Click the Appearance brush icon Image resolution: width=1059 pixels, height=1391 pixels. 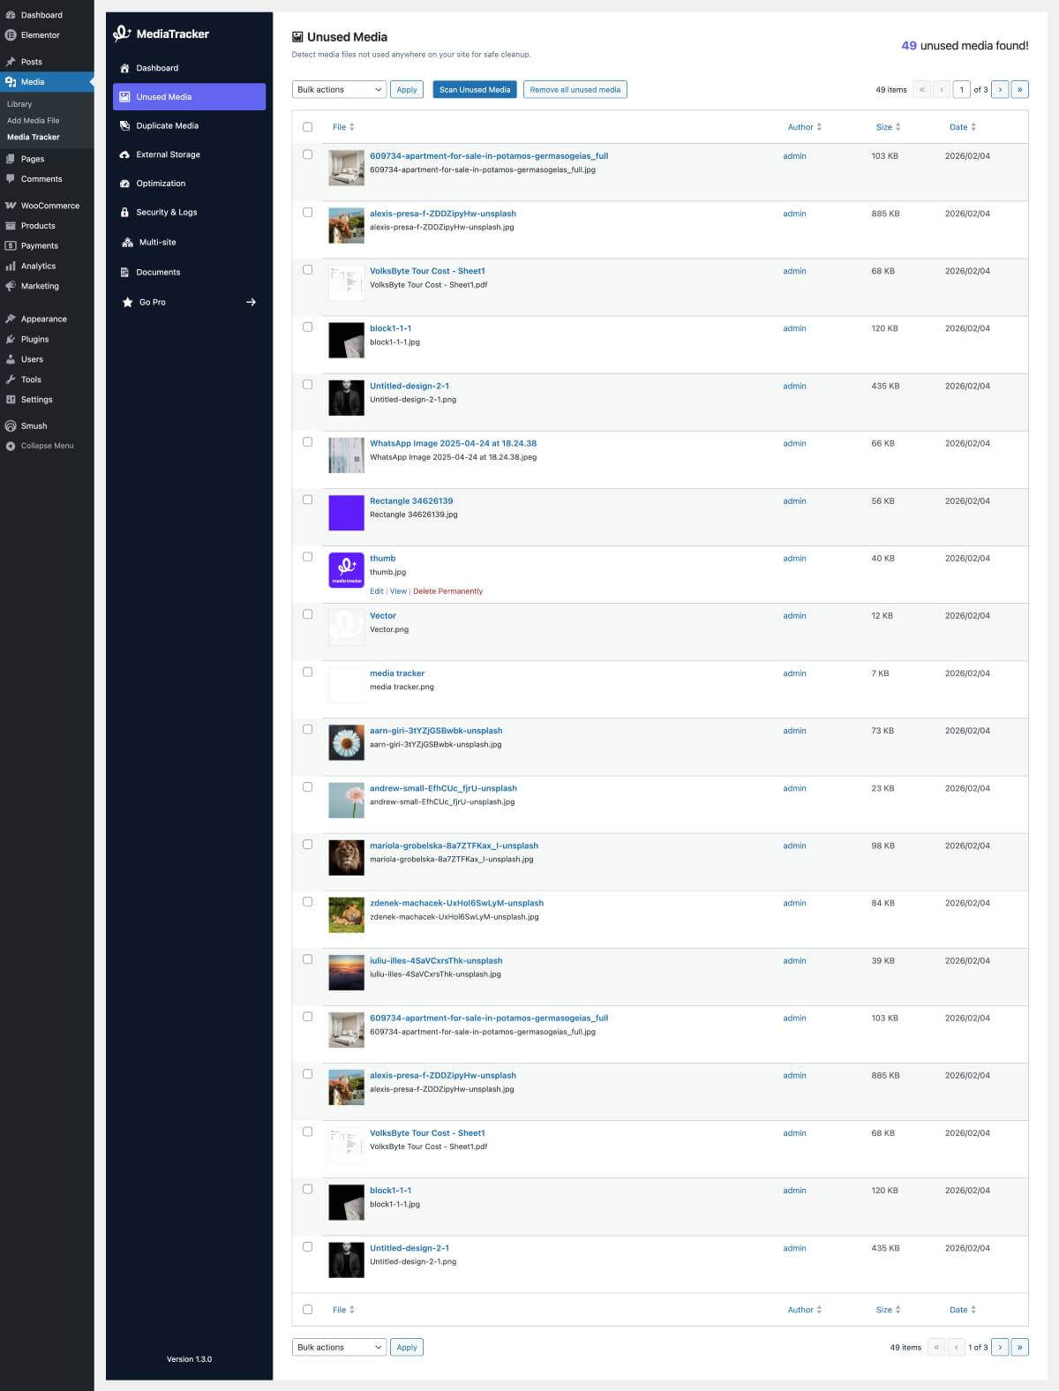(x=11, y=319)
